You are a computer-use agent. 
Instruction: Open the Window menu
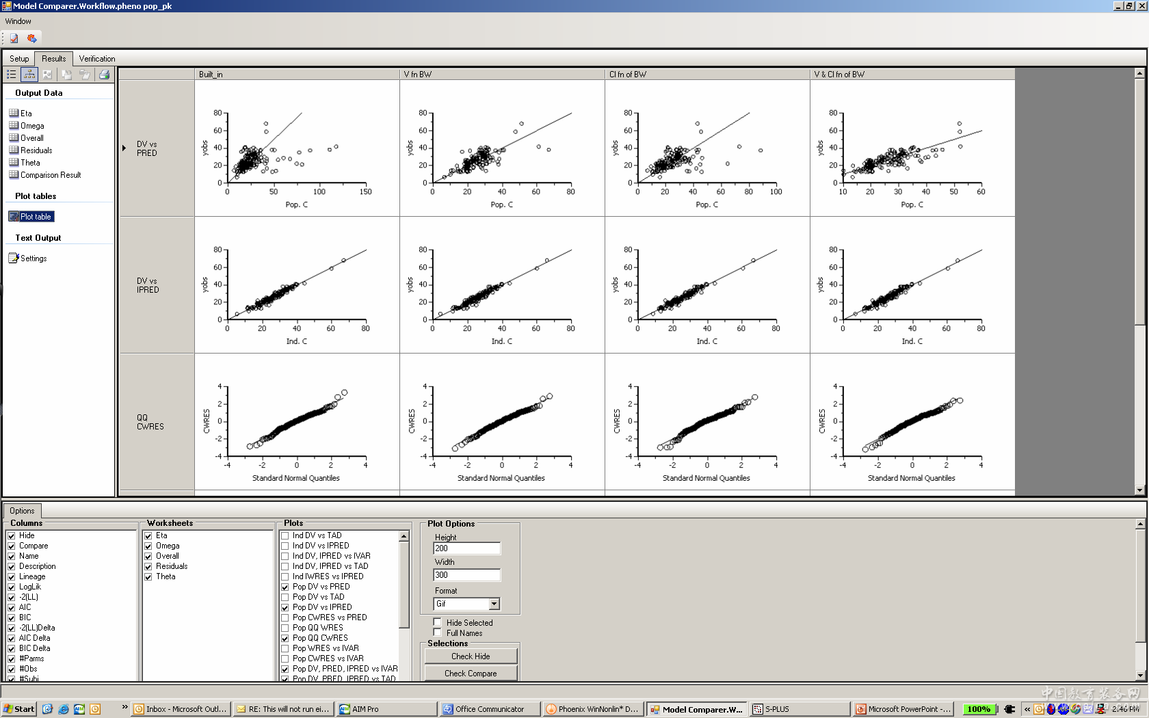[18, 21]
